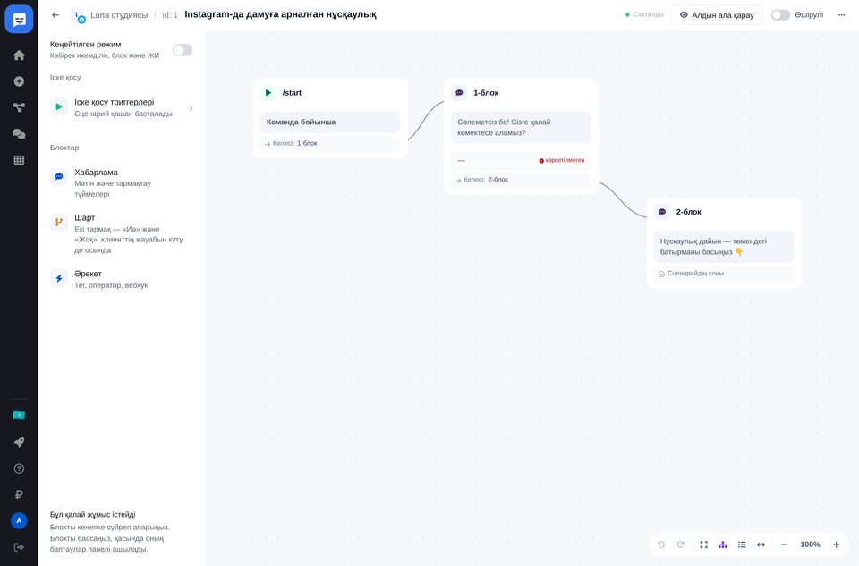Select the Шарт block item
This screenshot has width=859, height=566.
tap(122, 233)
